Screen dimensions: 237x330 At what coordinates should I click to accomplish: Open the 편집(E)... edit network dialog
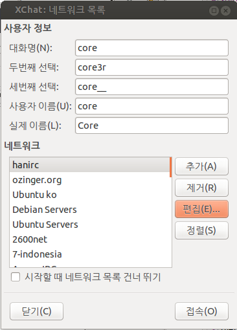[201, 209]
